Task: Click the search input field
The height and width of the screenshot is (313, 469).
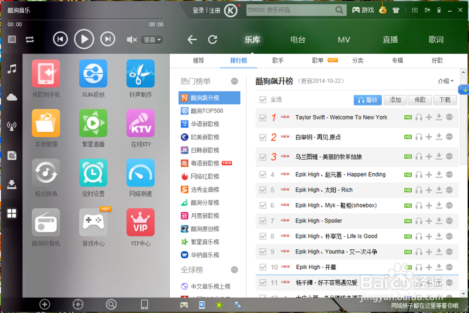Action: [x=290, y=10]
